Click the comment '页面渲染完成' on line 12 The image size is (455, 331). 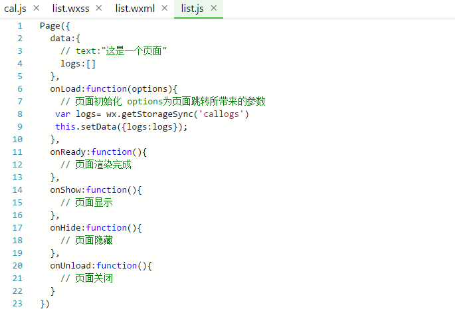104,165
